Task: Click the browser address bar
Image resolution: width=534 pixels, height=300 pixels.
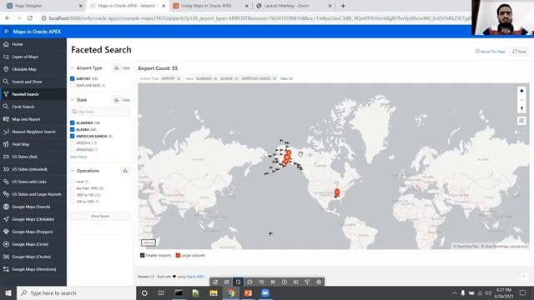Action: (255, 18)
